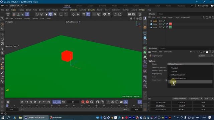
Task: Click the X position field -41.8071 cm
Action: [x=160, y=103]
